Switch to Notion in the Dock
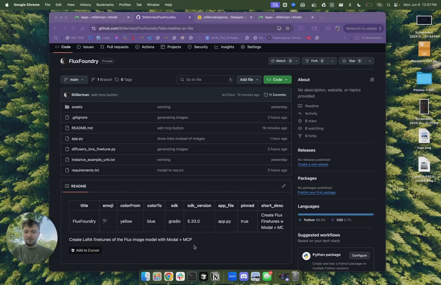The height and width of the screenshot is (285, 441). click(x=215, y=276)
